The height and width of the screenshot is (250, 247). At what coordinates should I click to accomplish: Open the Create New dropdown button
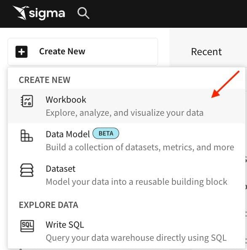[83, 52]
